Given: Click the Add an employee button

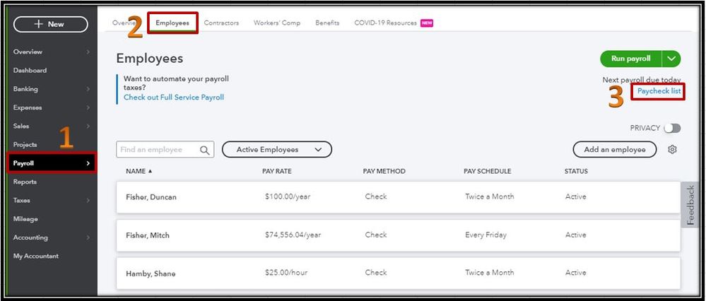Looking at the screenshot, I should [x=614, y=150].
